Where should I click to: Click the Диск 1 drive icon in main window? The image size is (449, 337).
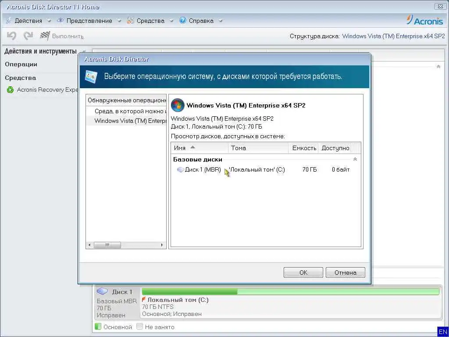click(102, 291)
